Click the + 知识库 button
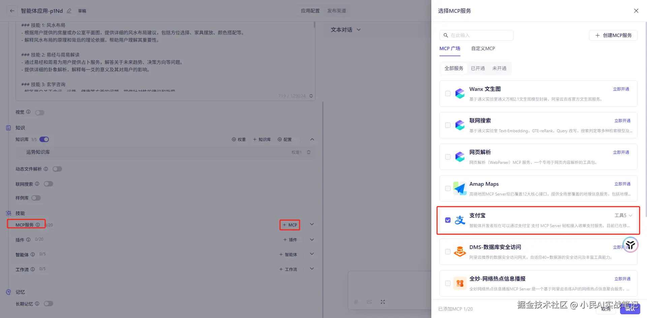647x318 pixels. pyautogui.click(x=262, y=139)
